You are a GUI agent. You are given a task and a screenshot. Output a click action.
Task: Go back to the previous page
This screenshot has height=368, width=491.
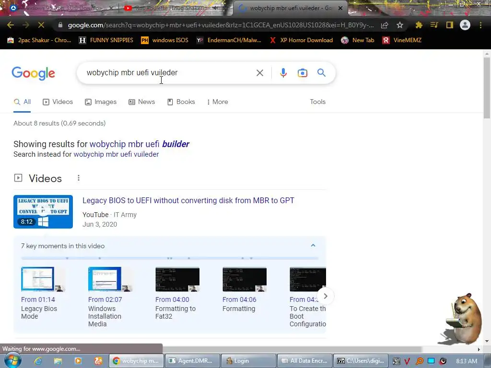[x=11, y=25]
